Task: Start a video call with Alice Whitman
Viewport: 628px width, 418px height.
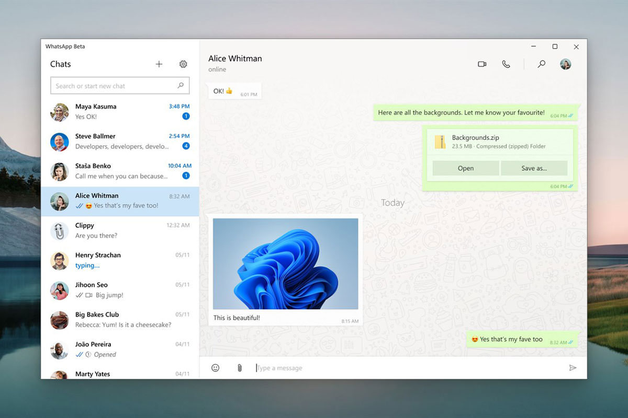Action: point(482,64)
